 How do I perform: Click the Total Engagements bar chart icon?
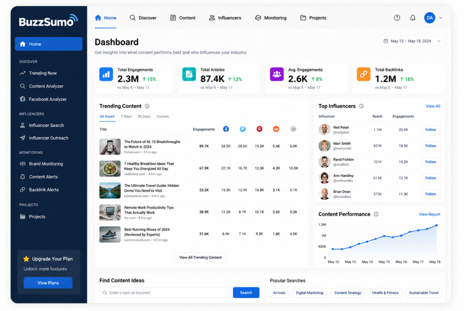click(106, 74)
